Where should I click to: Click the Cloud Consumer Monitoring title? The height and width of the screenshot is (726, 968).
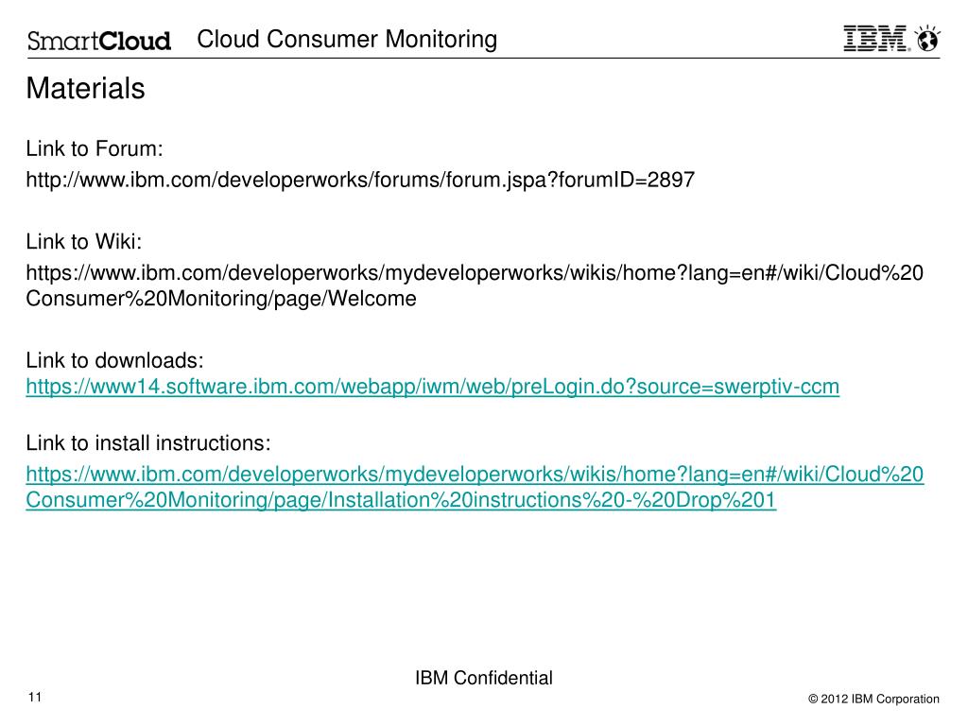coord(347,40)
